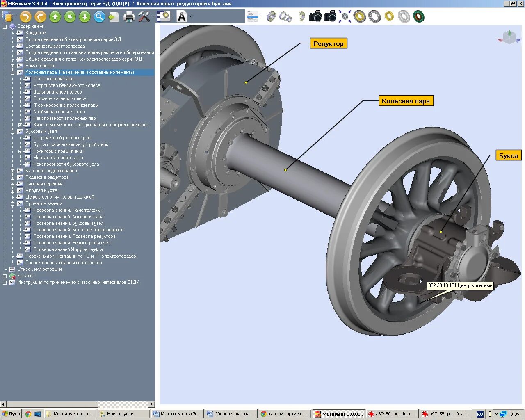Switch to Методические taskbar window

(70, 414)
